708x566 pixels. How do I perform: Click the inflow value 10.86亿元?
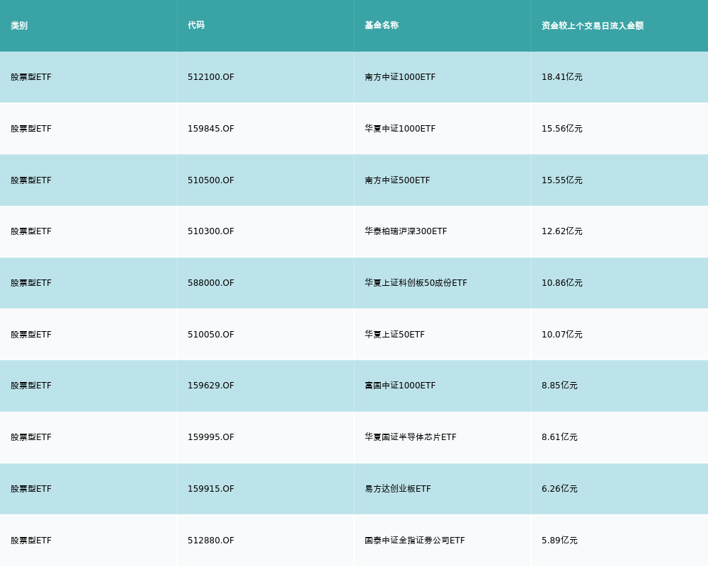coord(561,283)
